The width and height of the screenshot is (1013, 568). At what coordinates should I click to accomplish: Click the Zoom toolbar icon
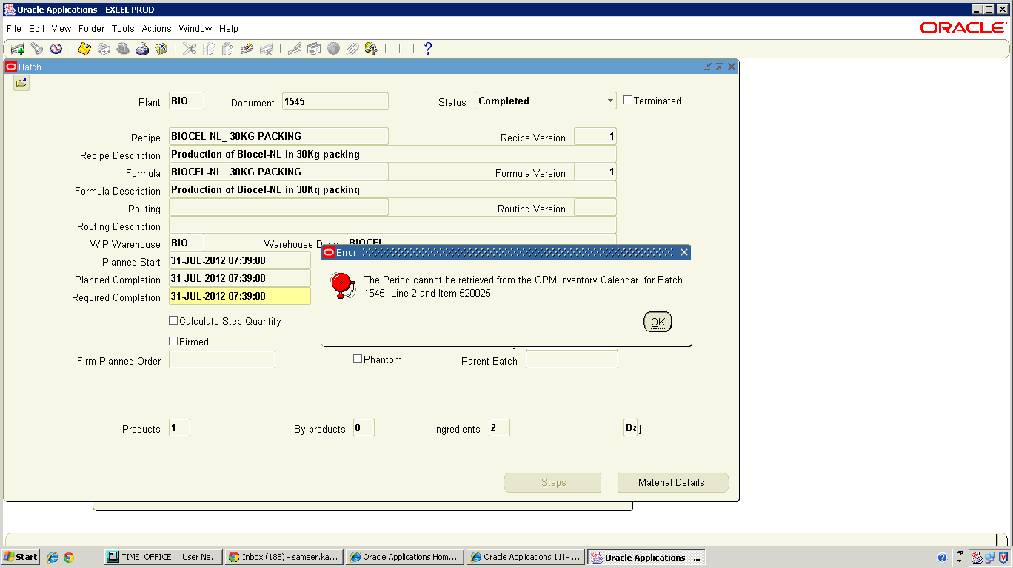(x=314, y=49)
